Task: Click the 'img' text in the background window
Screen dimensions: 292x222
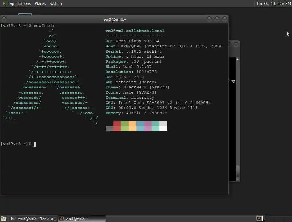Action: pos(232,81)
